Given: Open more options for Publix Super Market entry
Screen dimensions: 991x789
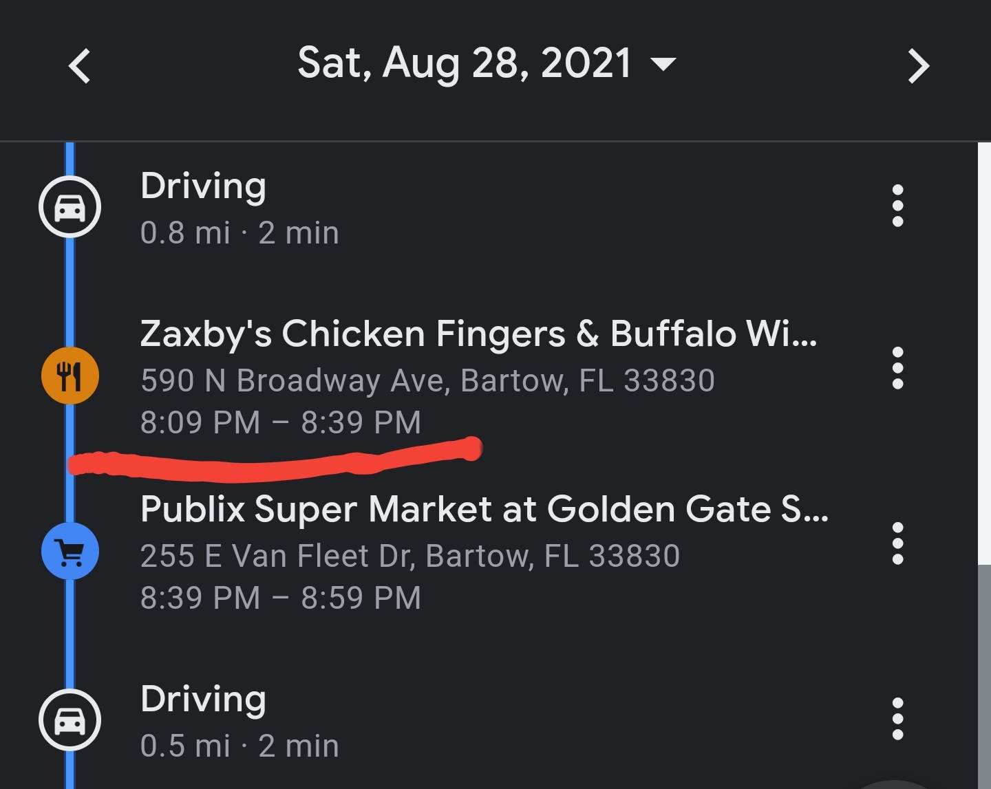Looking at the screenshot, I should click(897, 543).
